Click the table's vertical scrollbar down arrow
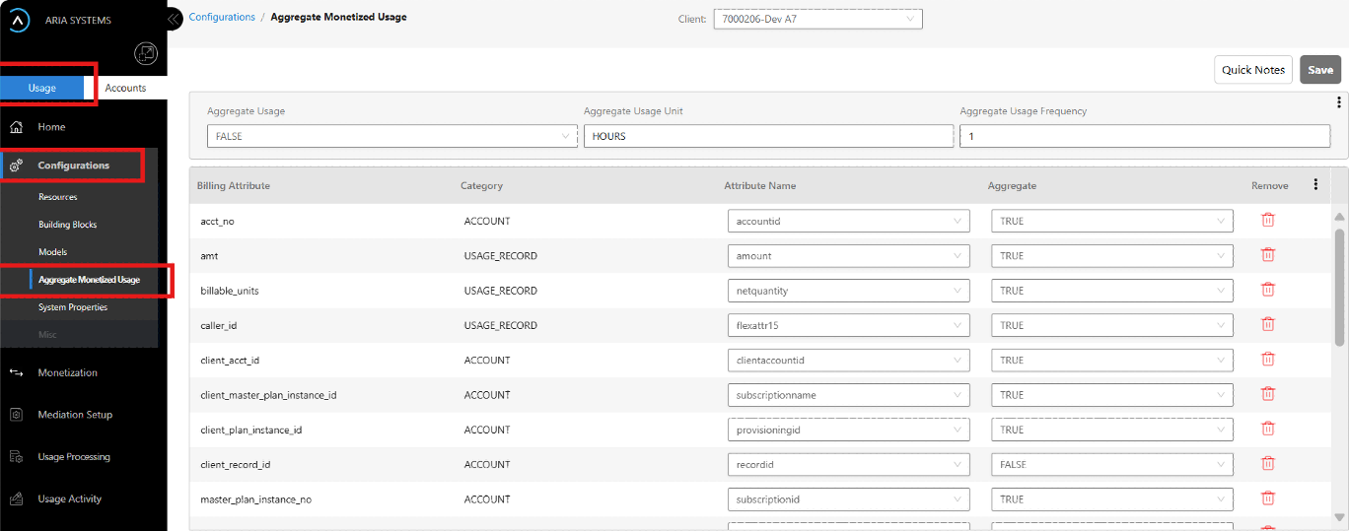 tap(1338, 516)
